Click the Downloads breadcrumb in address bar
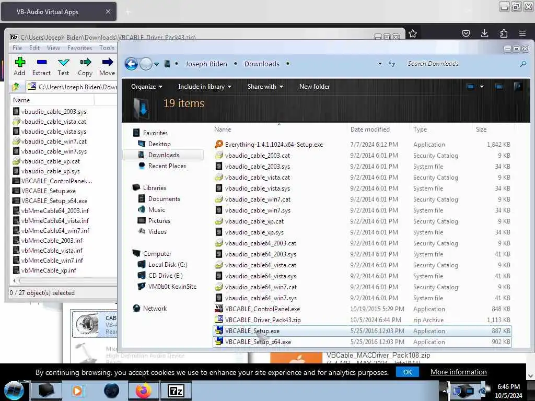Image resolution: width=535 pixels, height=401 pixels. (x=262, y=64)
